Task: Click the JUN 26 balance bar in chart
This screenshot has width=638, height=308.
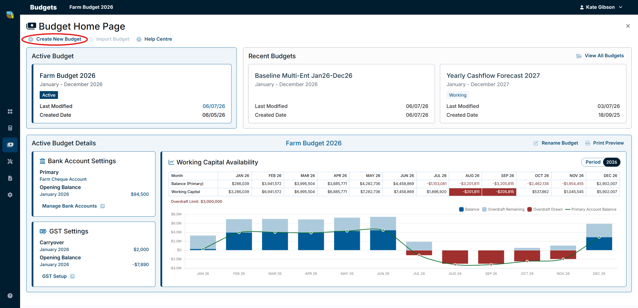Action: [383, 240]
